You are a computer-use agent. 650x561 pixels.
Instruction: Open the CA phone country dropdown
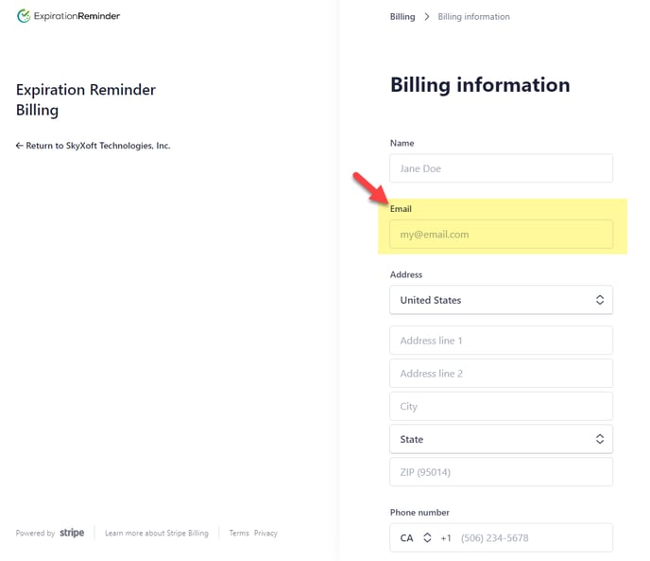coord(416,537)
